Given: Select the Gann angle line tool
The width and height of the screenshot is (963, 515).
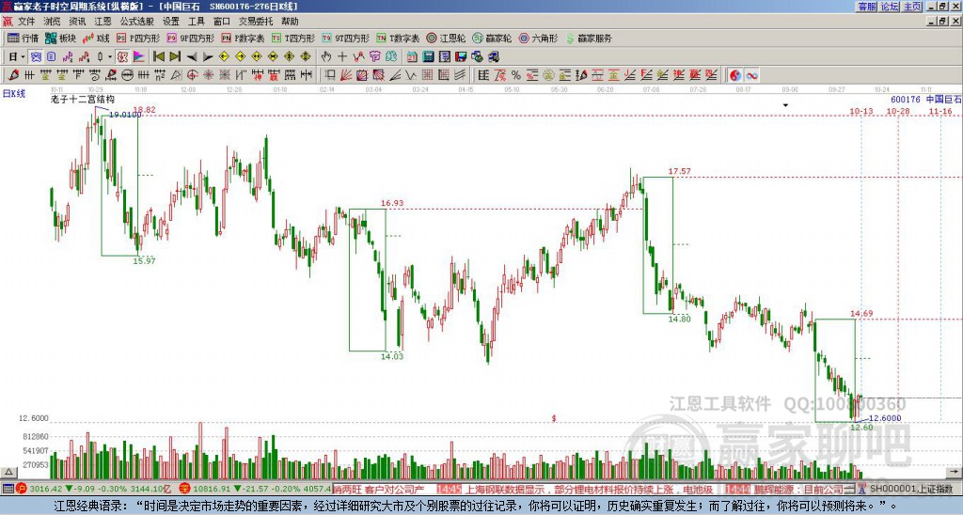Looking at the screenshot, I should 394,75.
